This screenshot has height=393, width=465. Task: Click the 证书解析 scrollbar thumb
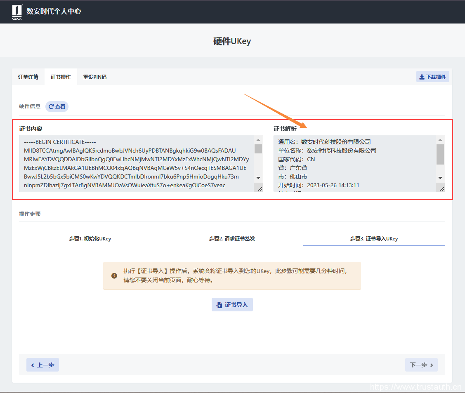[440, 154]
